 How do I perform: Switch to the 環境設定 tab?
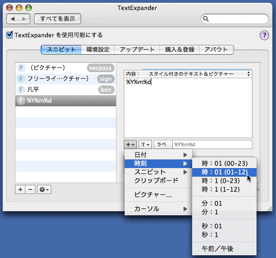click(98, 50)
